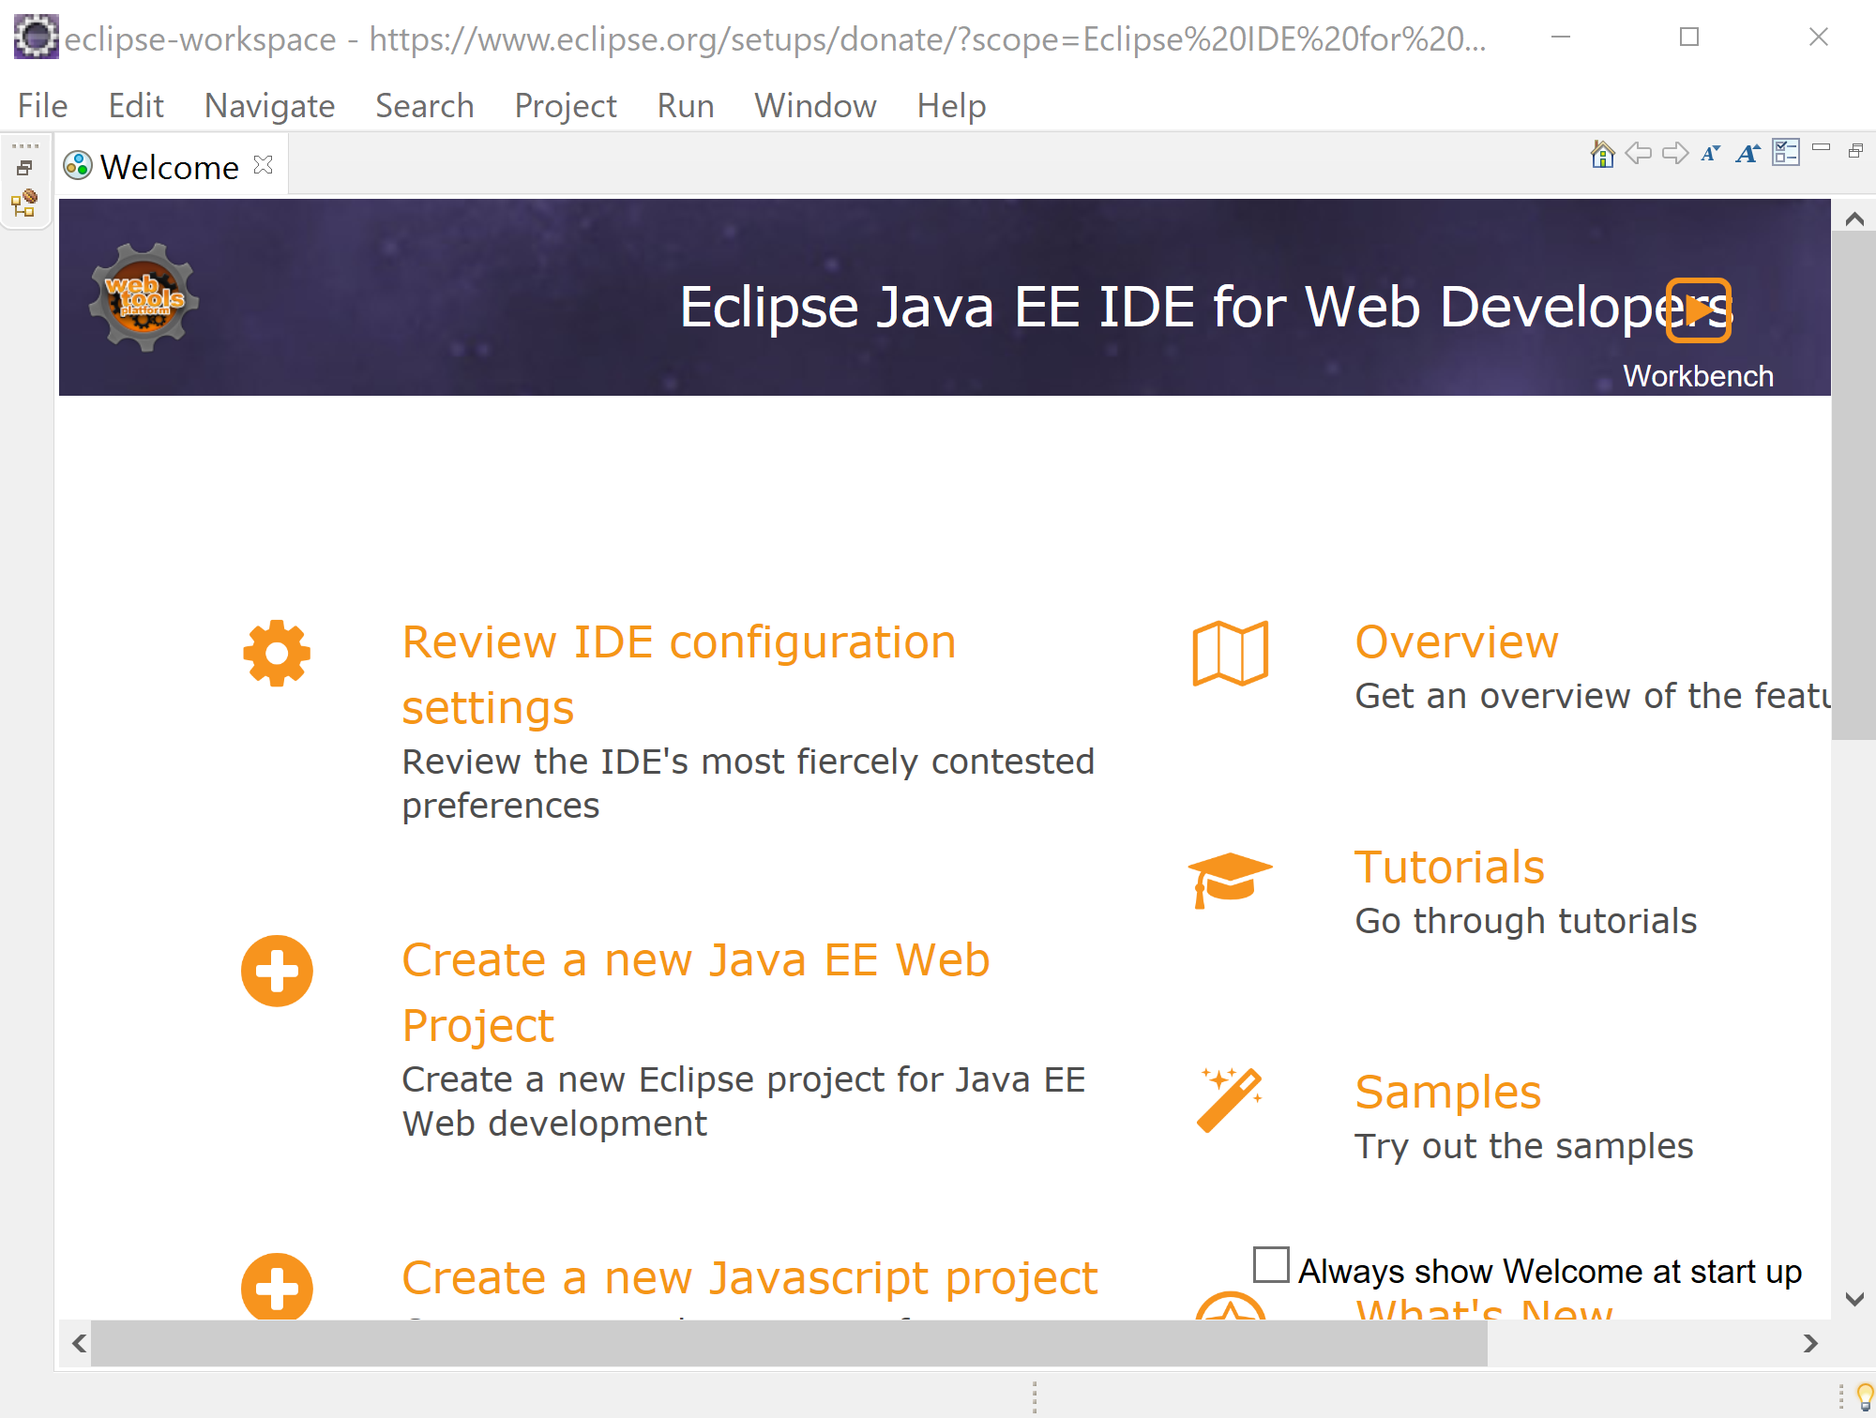Open Create a new Javascript project link

[749, 1278]
